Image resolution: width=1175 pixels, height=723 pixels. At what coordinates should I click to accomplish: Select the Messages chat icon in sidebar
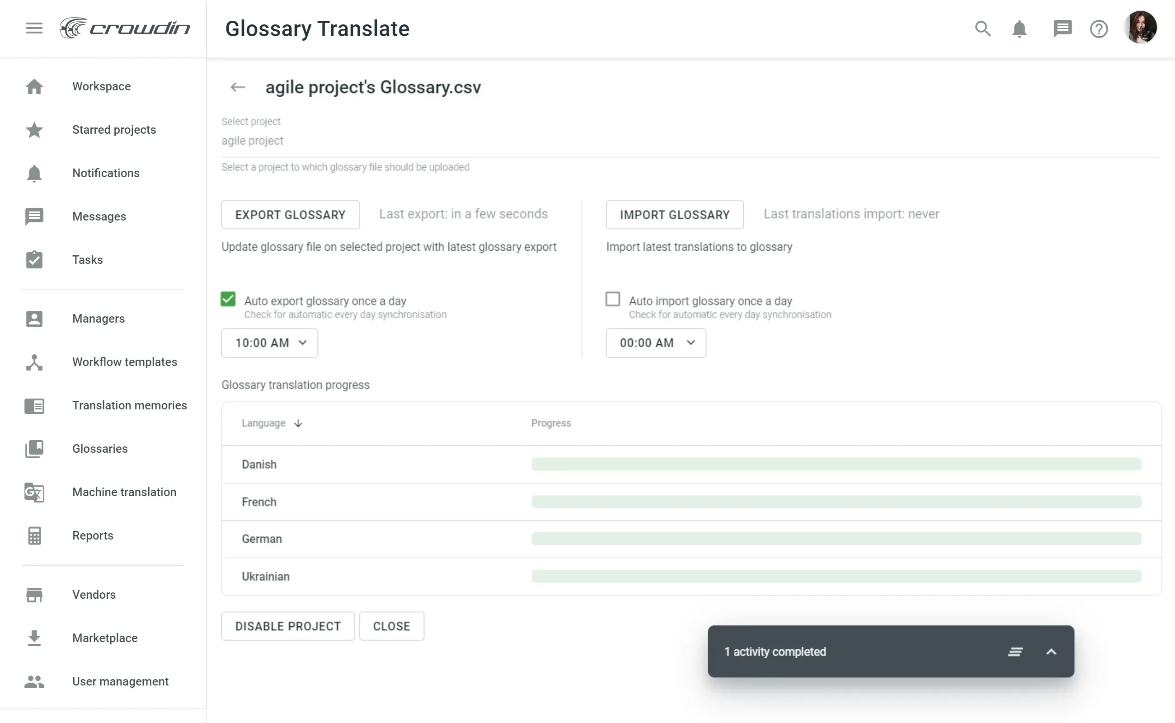pos(34,216)
